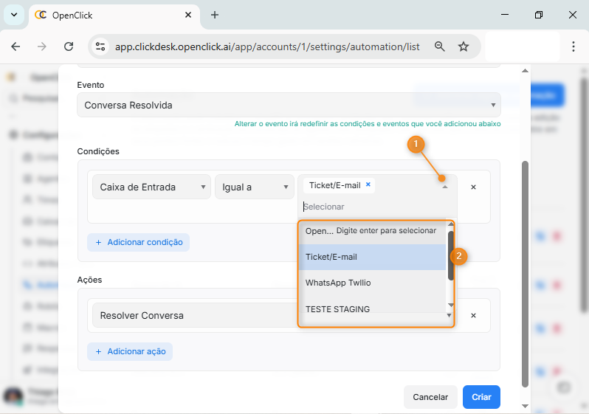Delete the Resolver Conversa action row

473,316
